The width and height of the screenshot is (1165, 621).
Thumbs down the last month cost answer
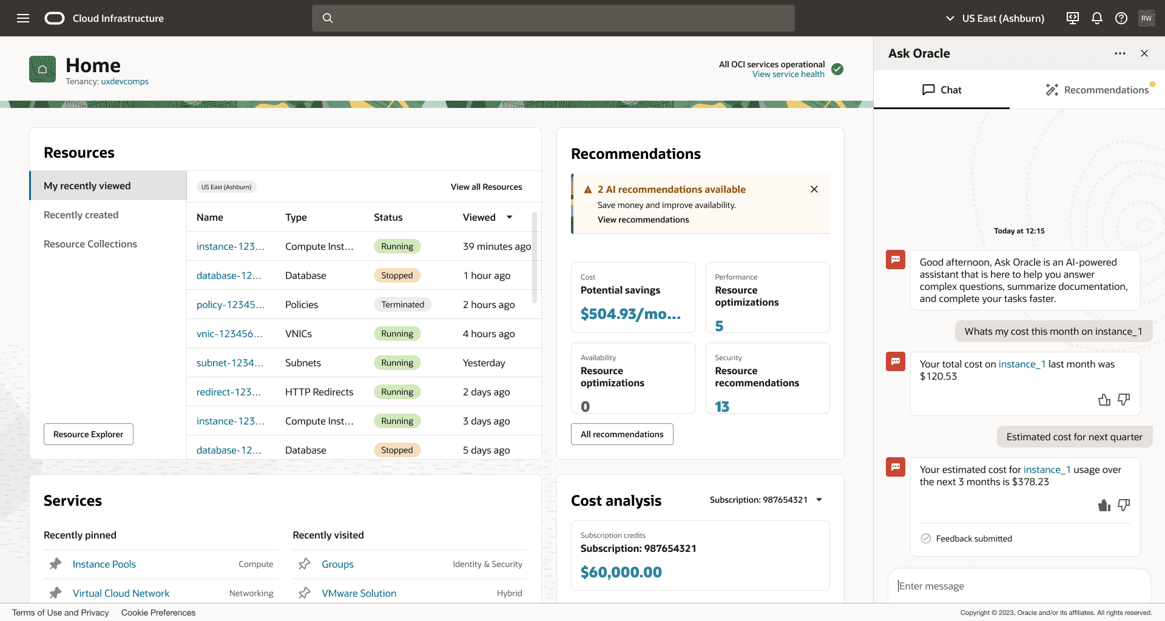pyautogui.click(x=1124, y=400)
